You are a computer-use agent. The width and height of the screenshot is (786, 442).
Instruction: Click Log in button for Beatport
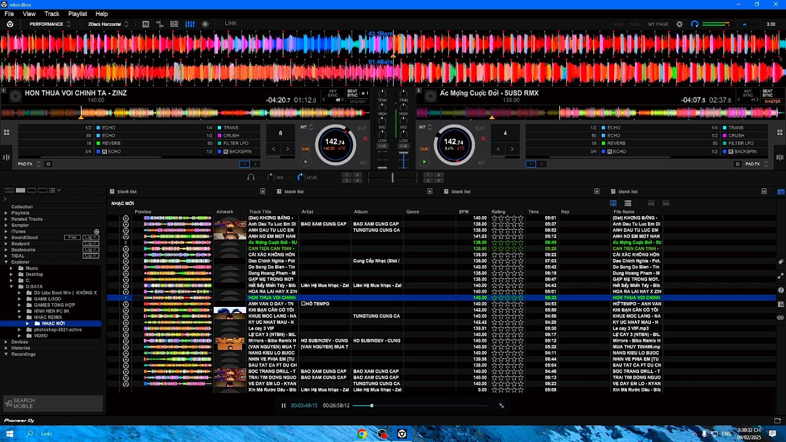pyautogui.click(x=90, y=244)
